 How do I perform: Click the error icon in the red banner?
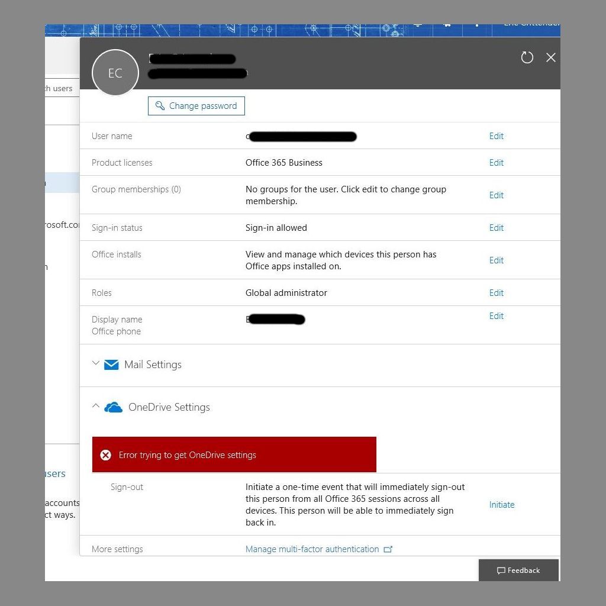[106, 455]
